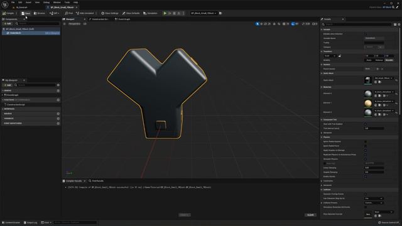The width and height of the screenshot is (402, 226).
Task: Activate translate gizmo tool
Action: pos(261,24)
